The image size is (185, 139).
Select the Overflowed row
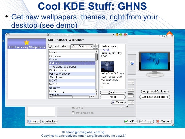pos(72,77)
